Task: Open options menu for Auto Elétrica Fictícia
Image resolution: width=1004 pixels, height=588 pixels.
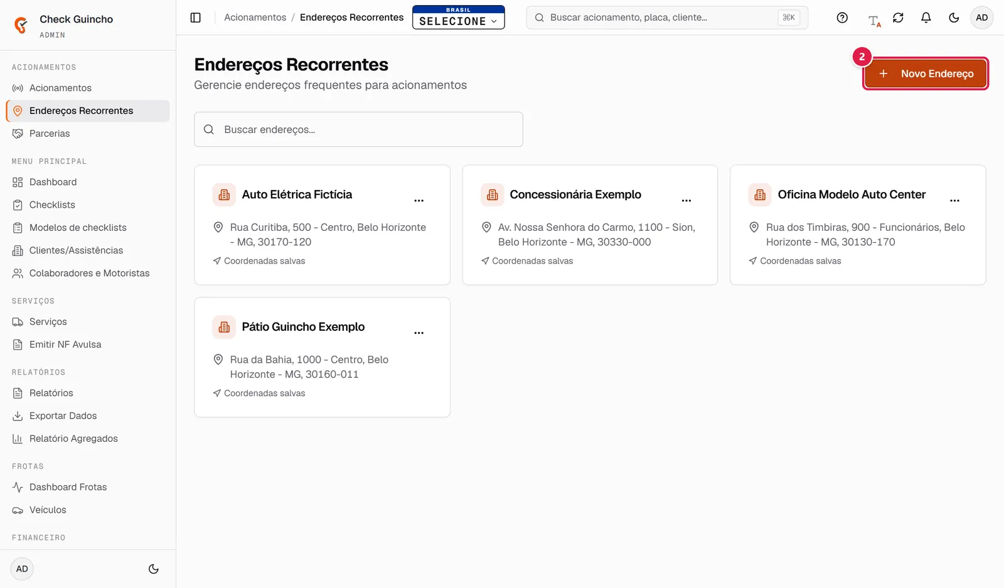Action: click(419, 201)
